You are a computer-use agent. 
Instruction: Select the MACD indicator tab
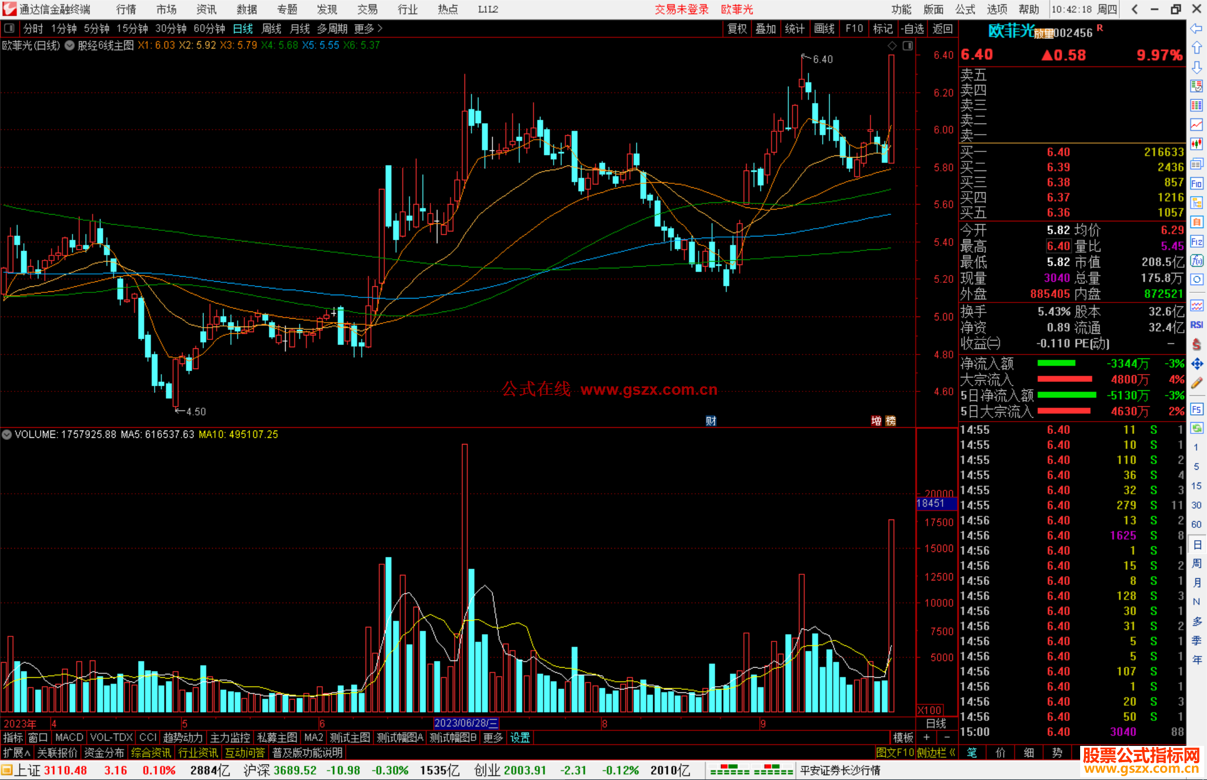click(69, 738)
